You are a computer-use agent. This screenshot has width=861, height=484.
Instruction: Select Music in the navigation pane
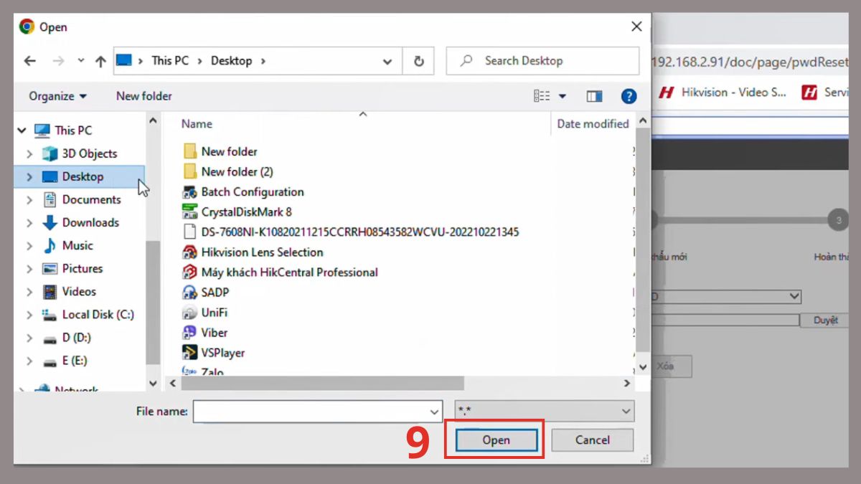point(77,245)
